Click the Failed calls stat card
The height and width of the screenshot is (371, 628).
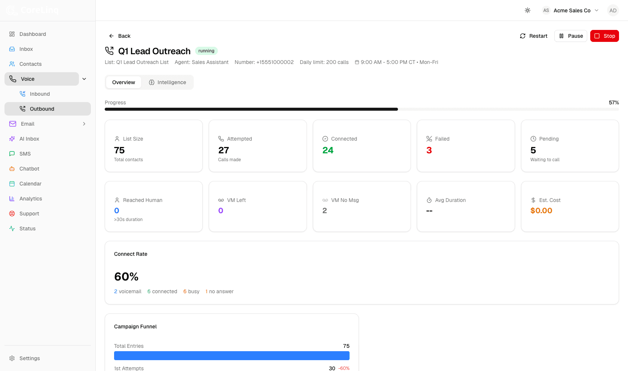tap(466, 146)
